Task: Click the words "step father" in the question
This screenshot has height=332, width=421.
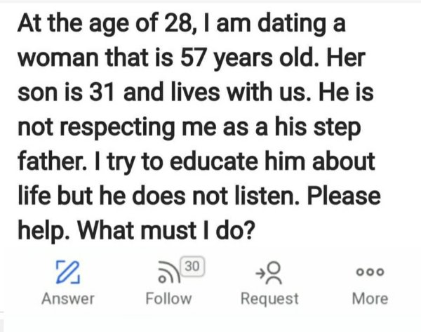Action: [189, 145]
